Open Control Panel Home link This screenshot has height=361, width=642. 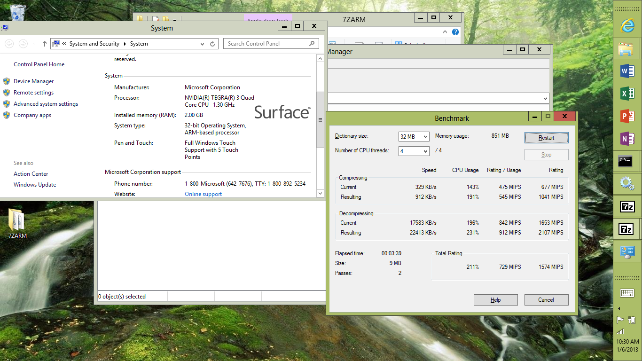click(39, 64)
